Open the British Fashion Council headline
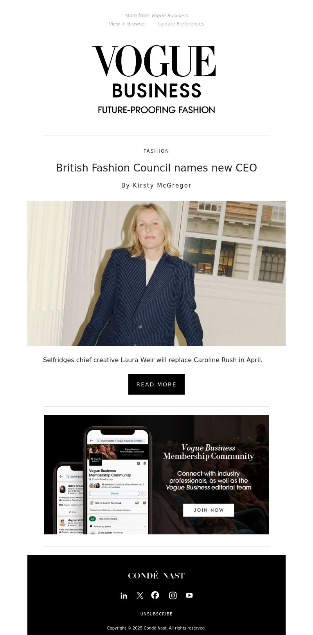 [156, 168]
